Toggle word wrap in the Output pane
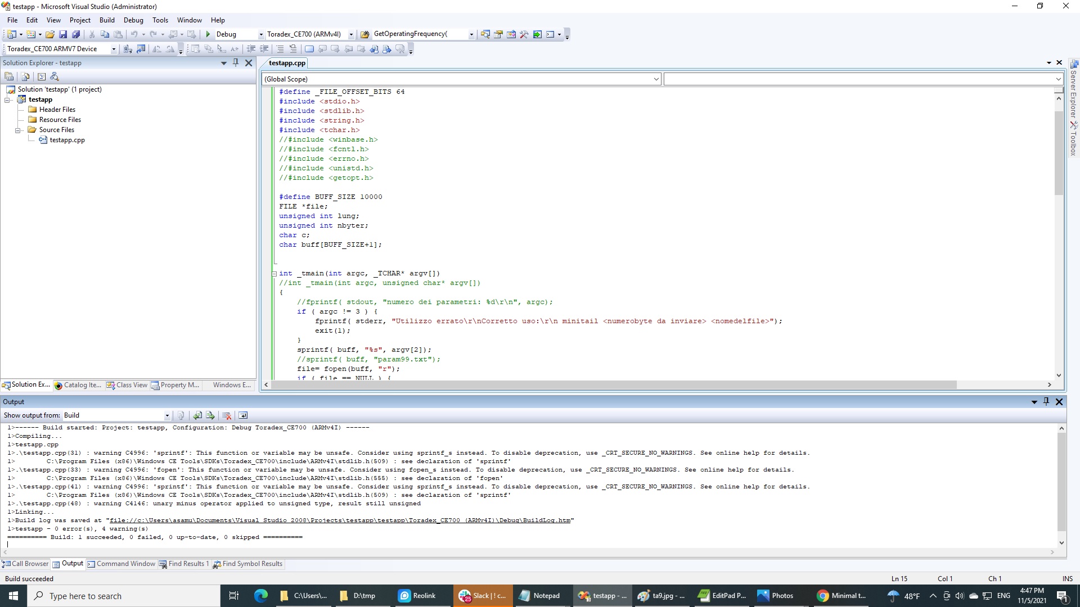Screen dimensions: 1080x607 (243, 415)
